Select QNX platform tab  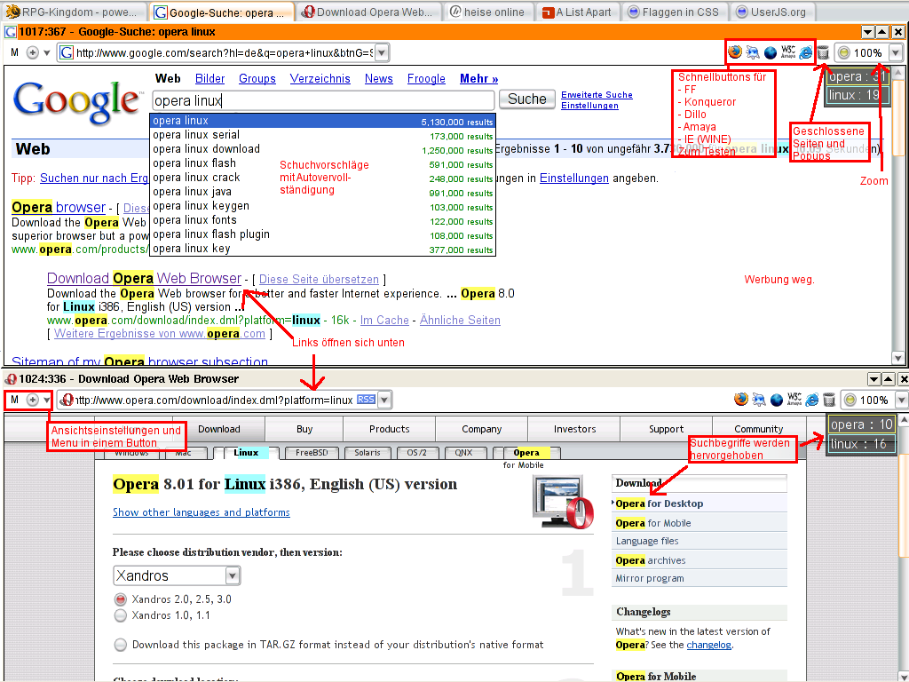[x=463, y=452]
